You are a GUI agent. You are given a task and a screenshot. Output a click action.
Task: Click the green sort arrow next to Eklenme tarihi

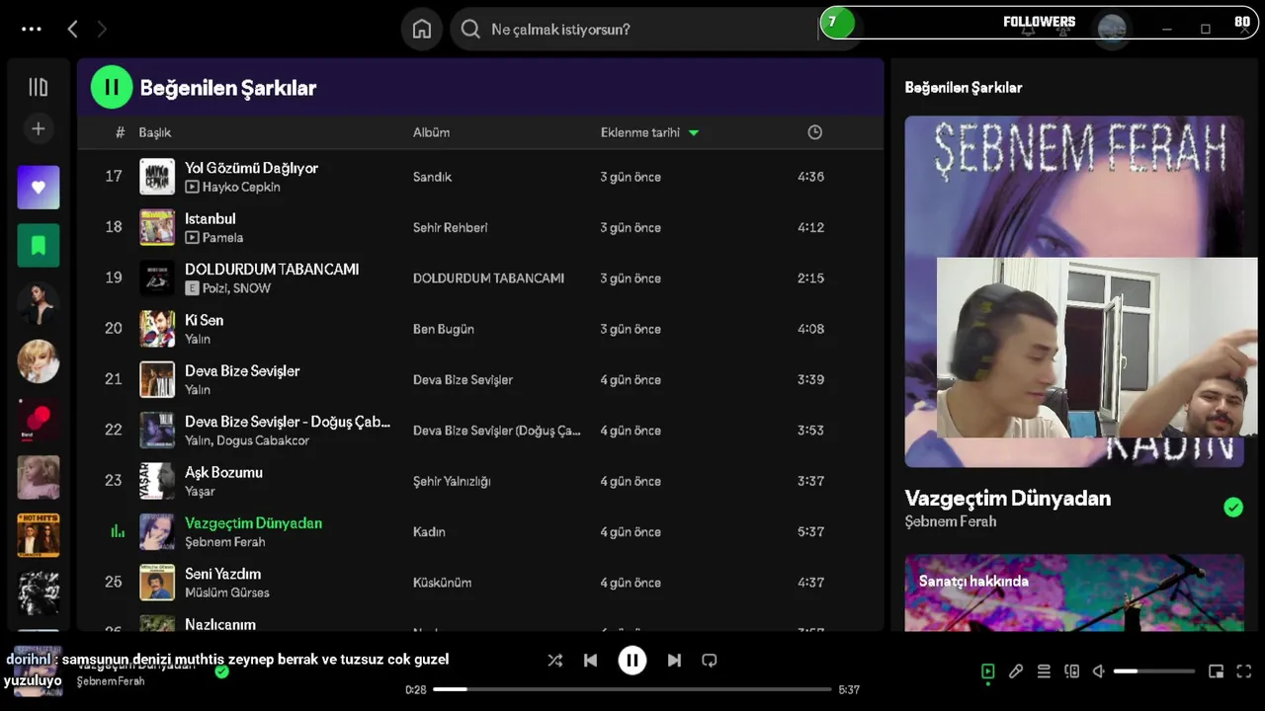[x=694, y=132]
